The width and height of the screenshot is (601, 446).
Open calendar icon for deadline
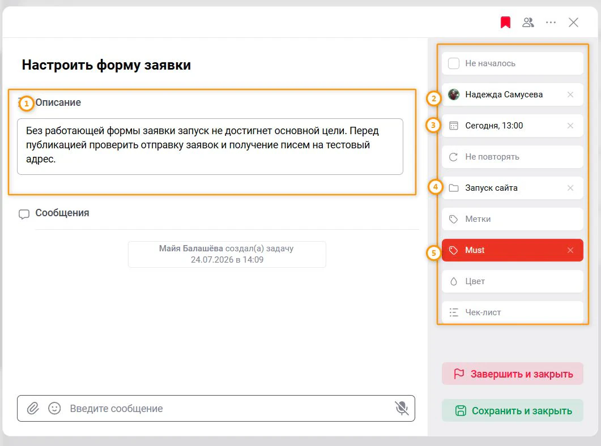coord(453,126)
